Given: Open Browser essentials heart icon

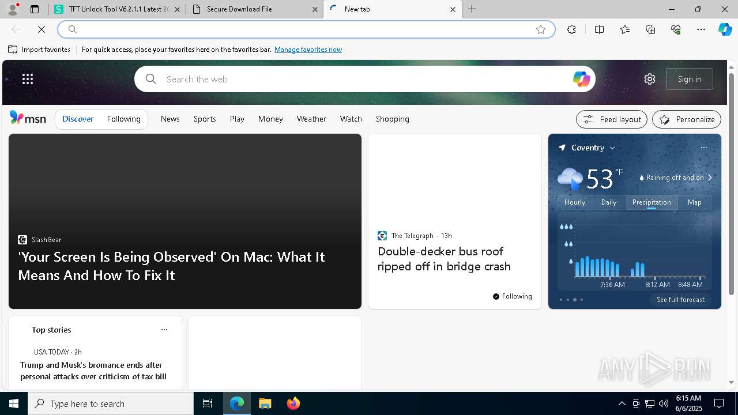Looking at the screenshot, I should click(x=676, y=29).
